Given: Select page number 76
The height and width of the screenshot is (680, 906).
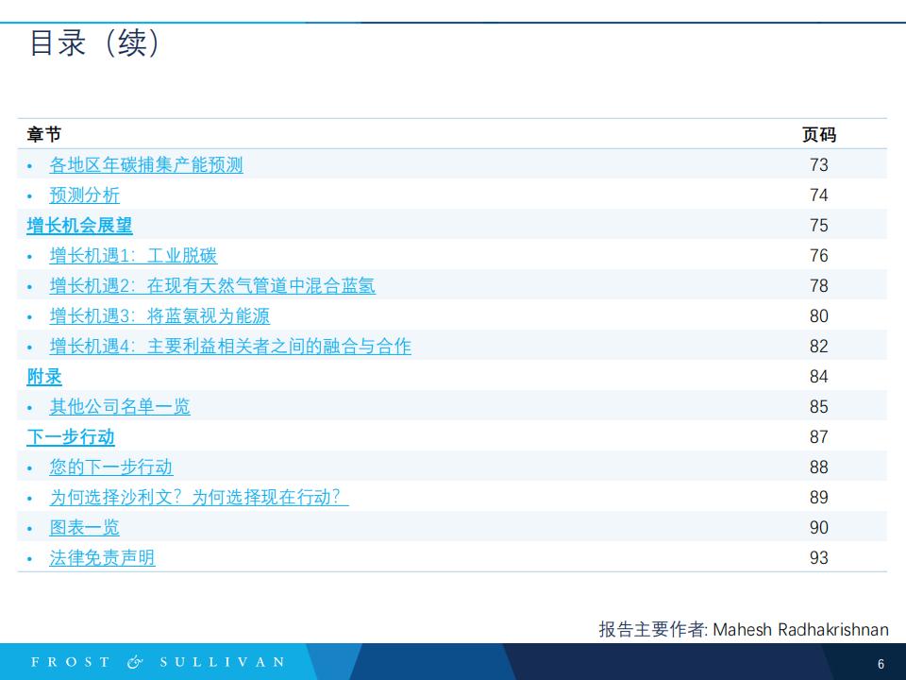Looking at the screenshot, I should click(x=819, y=256).
